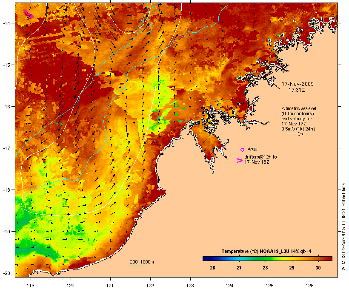Click the magenta Argo circle symbol
The width and height of the screenshot is (349, 289).
point(243,150)
